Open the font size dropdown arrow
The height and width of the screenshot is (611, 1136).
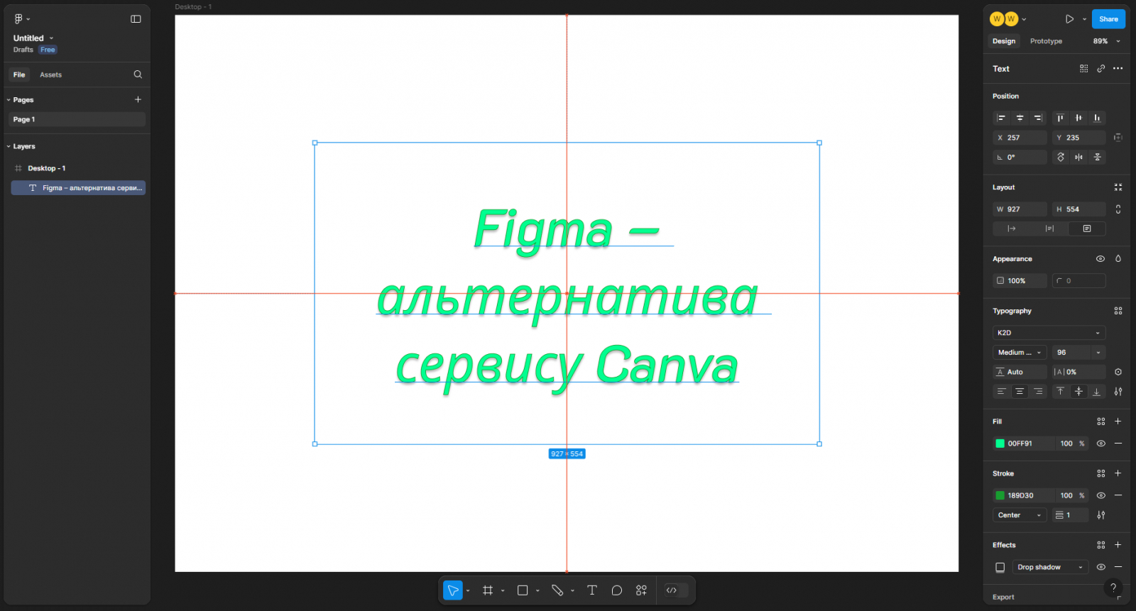click(x=1098, y=353)
